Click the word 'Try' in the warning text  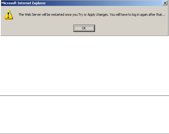[81, 15]
